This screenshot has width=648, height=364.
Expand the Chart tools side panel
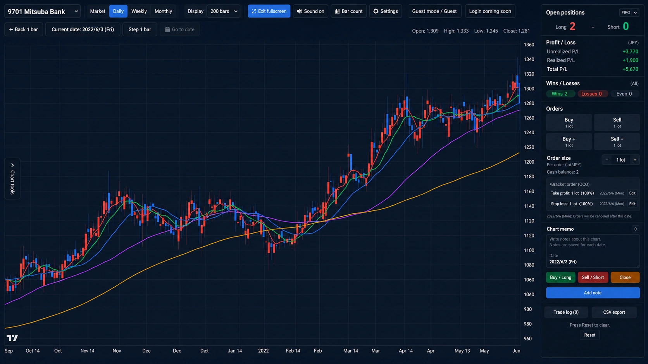pyautogui.click(x=12, y=178)
